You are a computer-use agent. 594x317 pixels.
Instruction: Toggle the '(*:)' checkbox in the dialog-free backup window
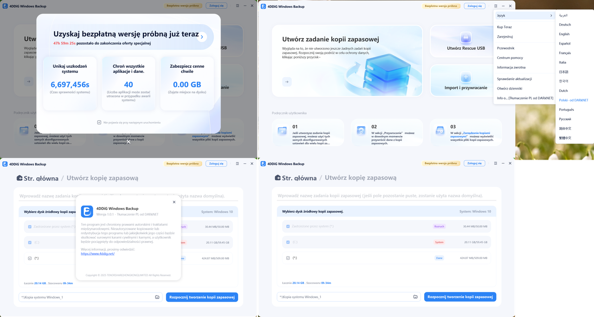pyautogui.click(x=288, y=258)
